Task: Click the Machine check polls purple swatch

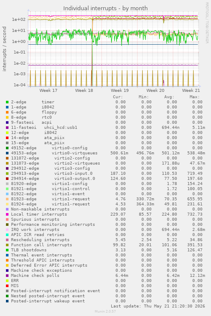Action: click(7, 276)
